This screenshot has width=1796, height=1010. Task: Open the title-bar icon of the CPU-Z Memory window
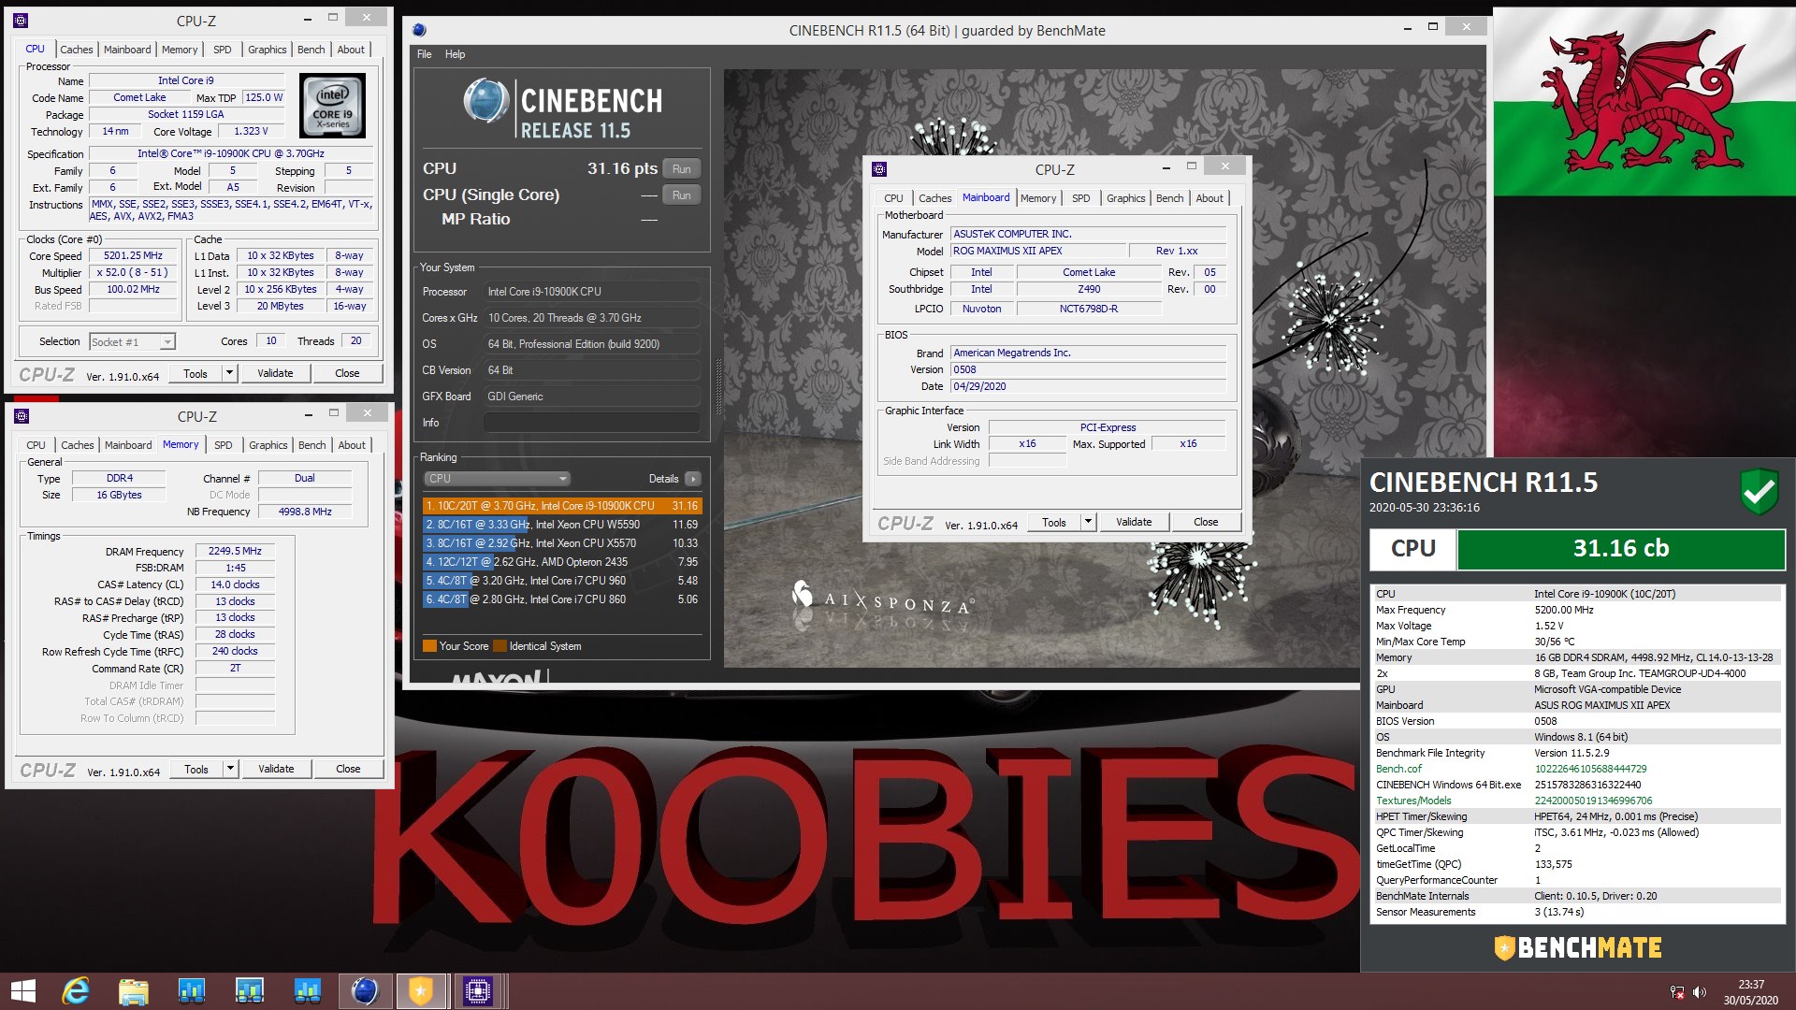tap(22, 416)
